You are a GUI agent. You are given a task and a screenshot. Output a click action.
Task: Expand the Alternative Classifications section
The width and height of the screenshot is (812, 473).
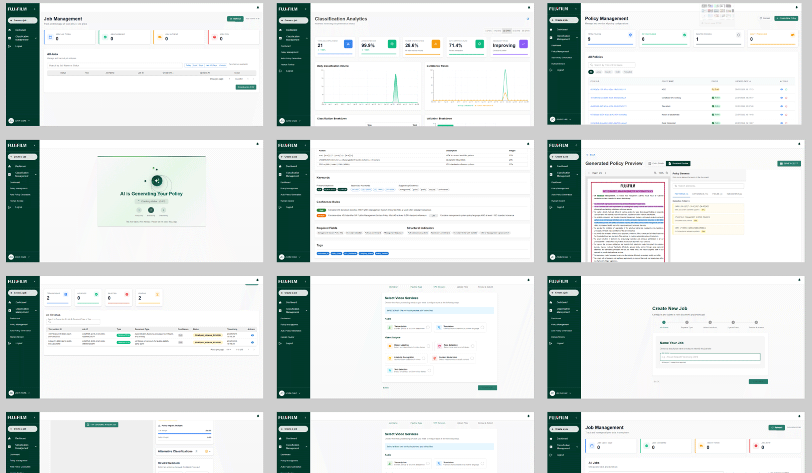(x=210, y=451)
